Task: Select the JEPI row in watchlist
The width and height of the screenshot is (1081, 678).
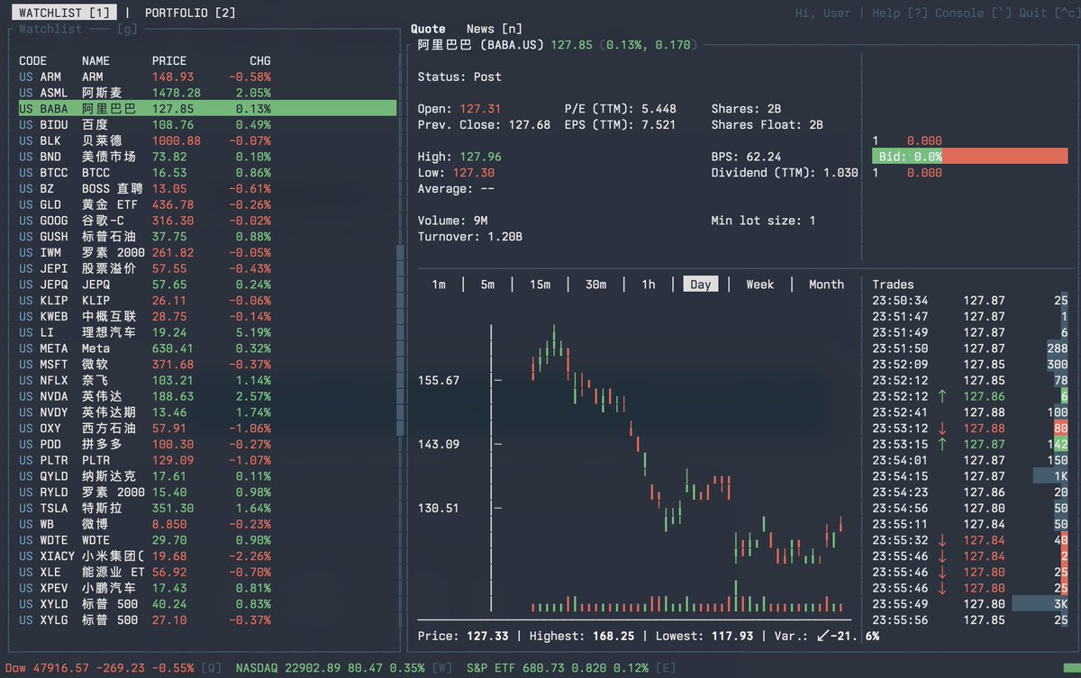Action: point(207,269)
